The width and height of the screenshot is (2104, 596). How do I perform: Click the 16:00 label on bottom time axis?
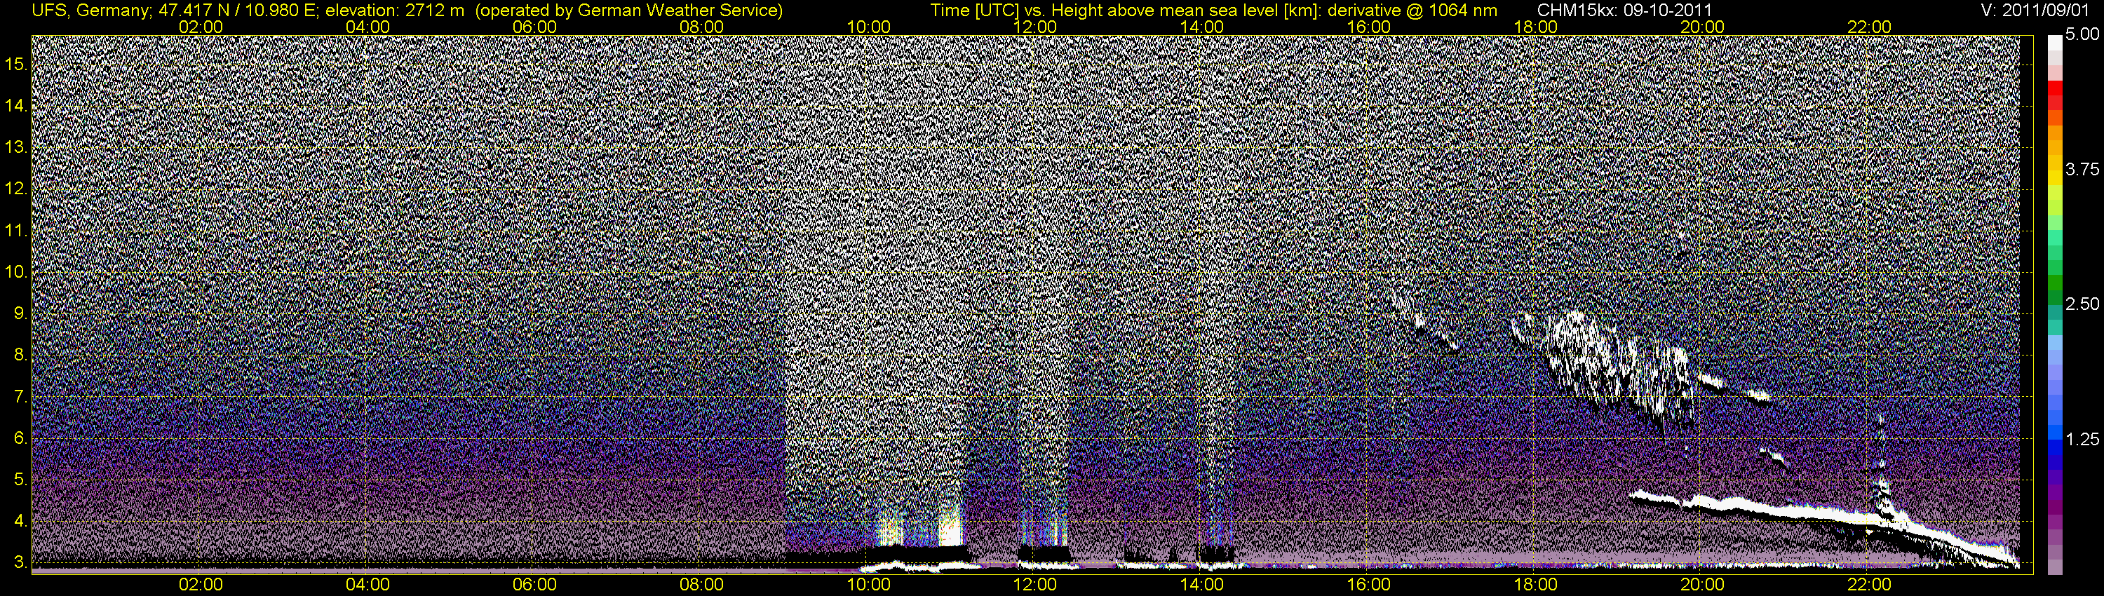tap(1369, 585)
